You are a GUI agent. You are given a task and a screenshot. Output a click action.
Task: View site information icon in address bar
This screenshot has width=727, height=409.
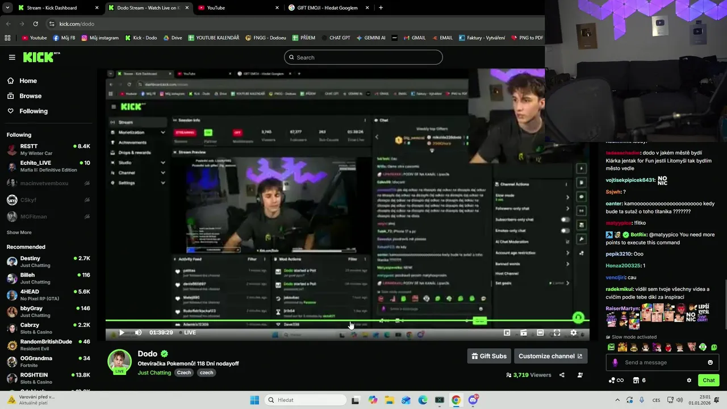point(52,24)
